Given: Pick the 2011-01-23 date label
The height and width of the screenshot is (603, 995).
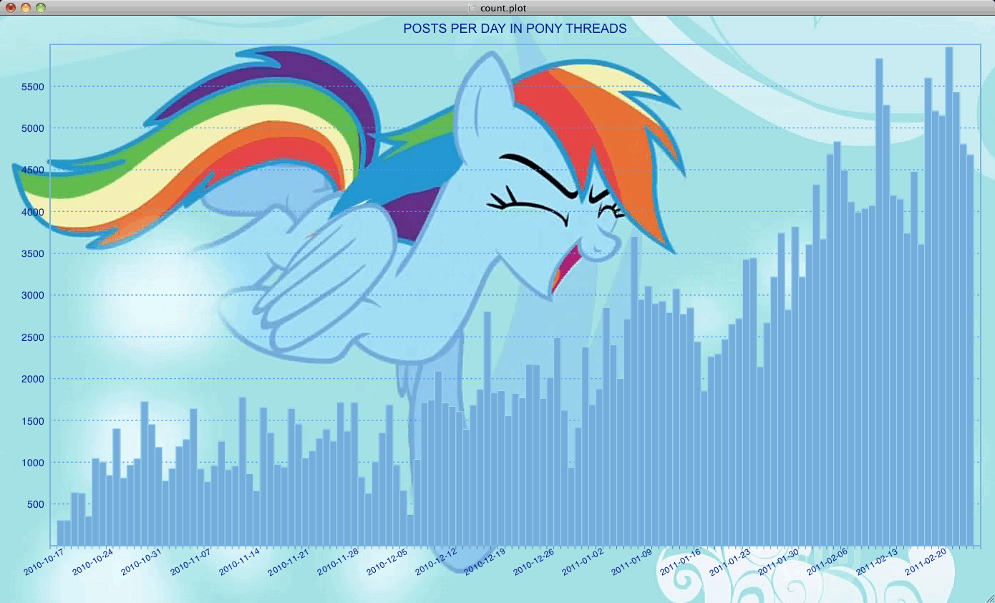Looking at the screenshot, I should tap(729, 561).
